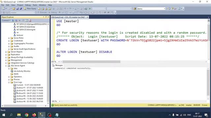Open the query editor 100% zoom dropdown

pyautogui.click(x=59, y=62)
